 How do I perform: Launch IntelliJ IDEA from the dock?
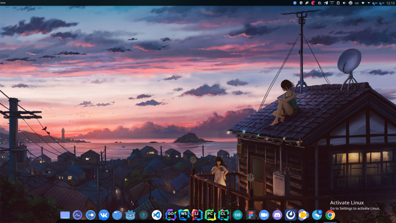tap(197, 215)
